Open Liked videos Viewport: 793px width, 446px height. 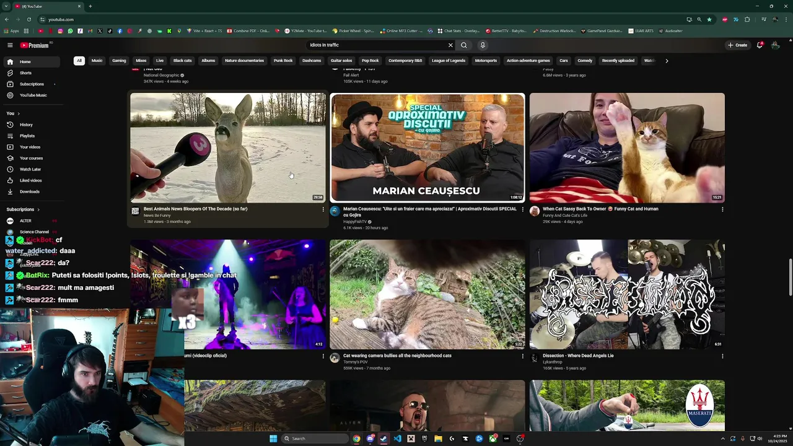31,180
